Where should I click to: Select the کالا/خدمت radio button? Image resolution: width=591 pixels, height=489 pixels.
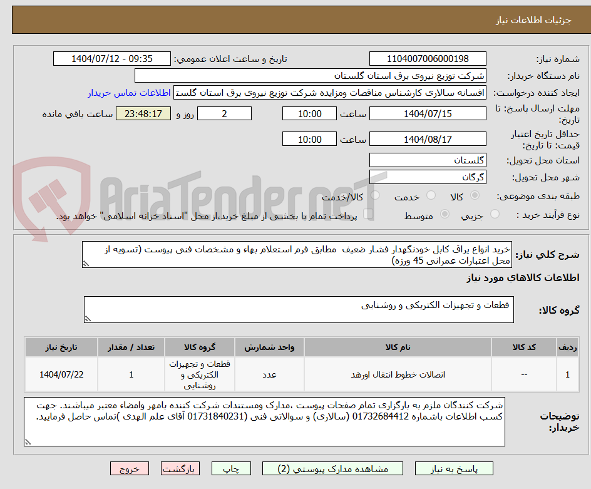374,195
